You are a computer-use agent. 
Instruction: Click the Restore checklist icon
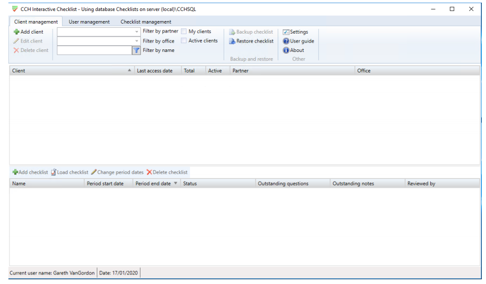click(232, 41)
